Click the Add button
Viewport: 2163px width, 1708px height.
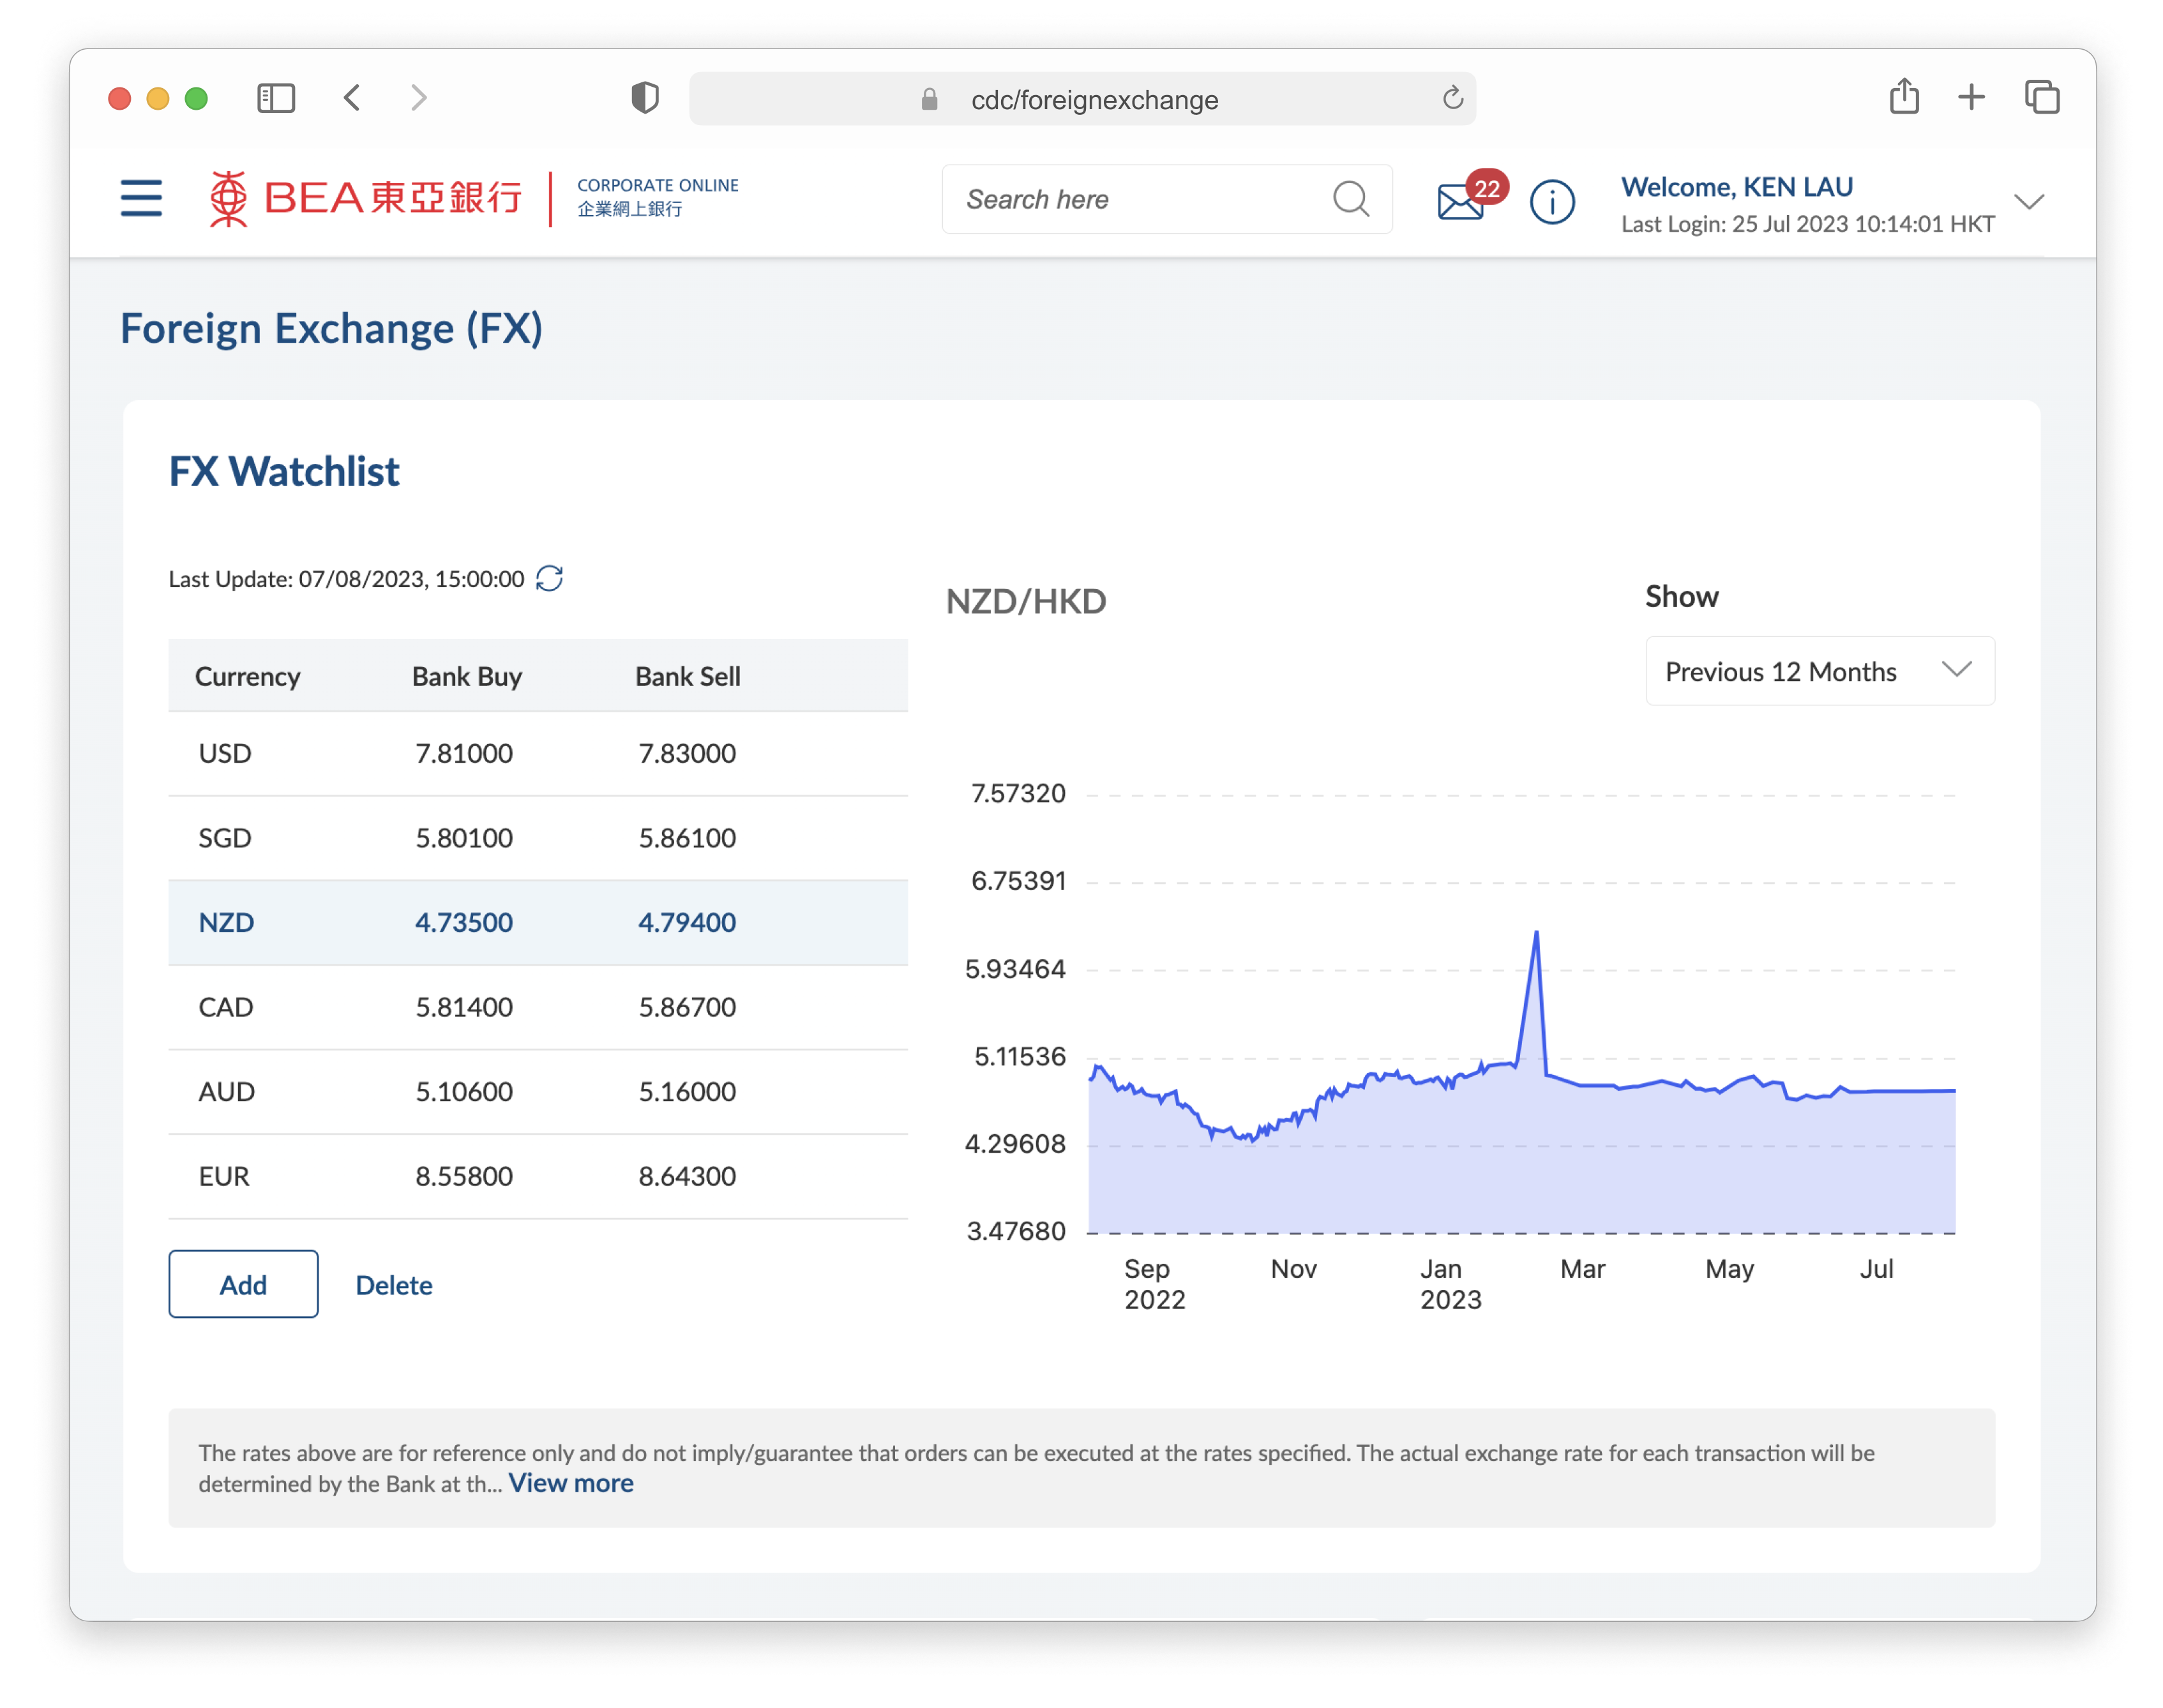243,1284
